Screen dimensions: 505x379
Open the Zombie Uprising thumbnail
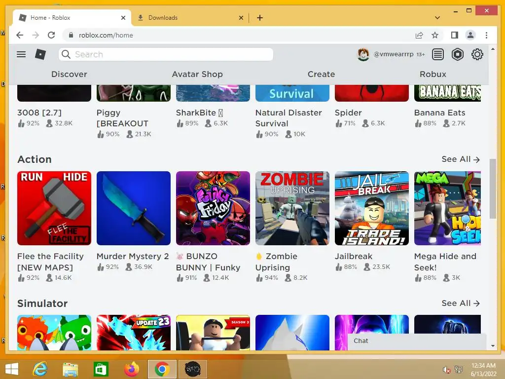pos(292,208)
